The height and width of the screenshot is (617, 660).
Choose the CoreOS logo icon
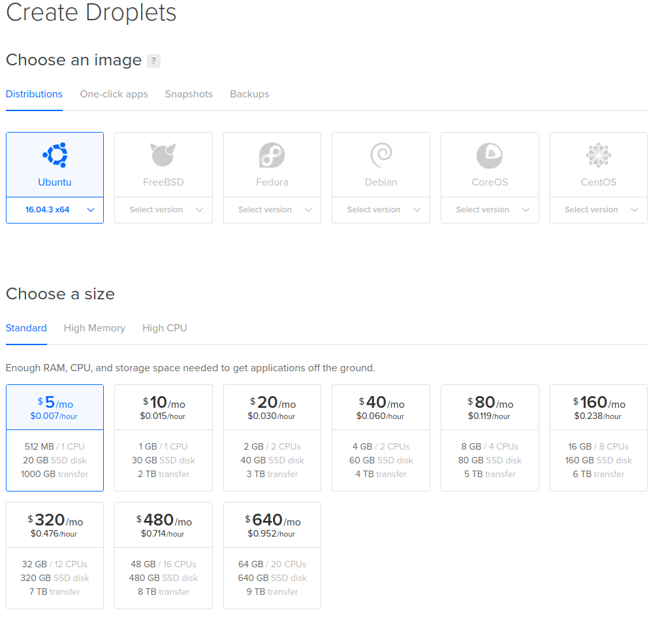coord(490,155)
